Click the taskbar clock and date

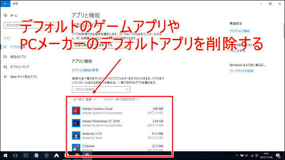266,156
